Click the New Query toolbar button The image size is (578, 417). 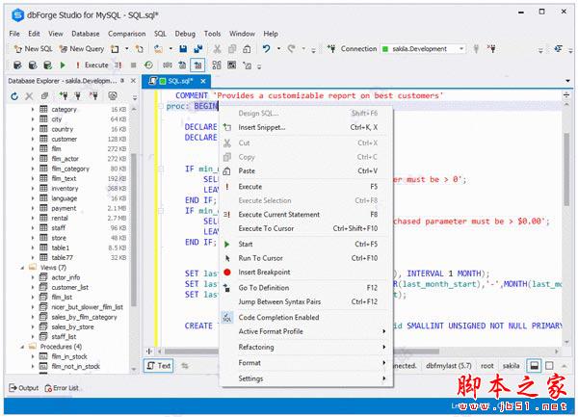(x=82, y=48)
